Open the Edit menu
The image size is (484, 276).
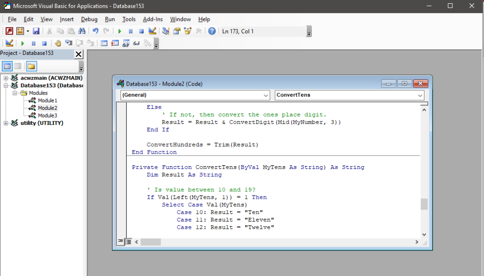(28, 19)
